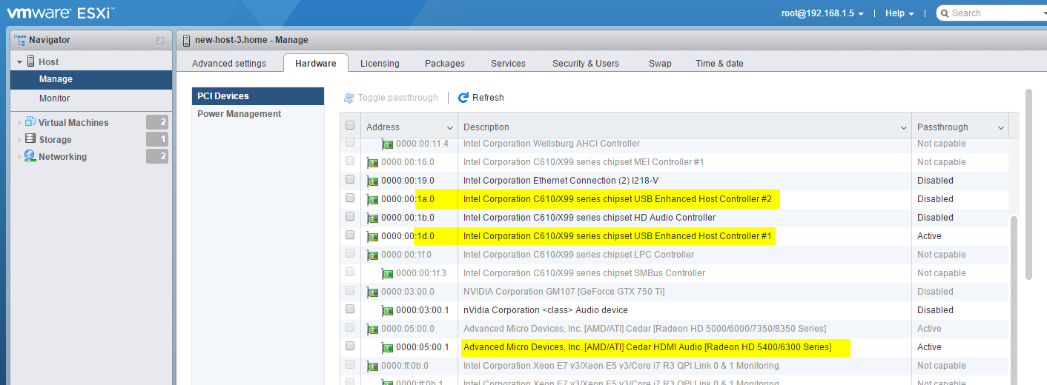This screenshot has height=385, width=1047.
Task: Open the Time & date tab
Action: click(x=719, y=64)
